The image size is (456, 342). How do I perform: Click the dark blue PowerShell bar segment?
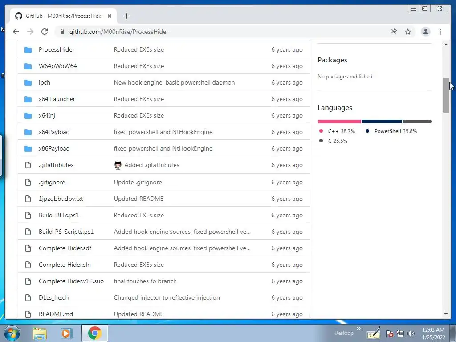tap(382, 122)
